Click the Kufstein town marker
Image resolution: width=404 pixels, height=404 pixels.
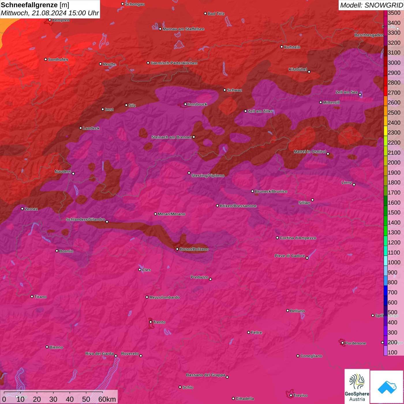[282, 47]
